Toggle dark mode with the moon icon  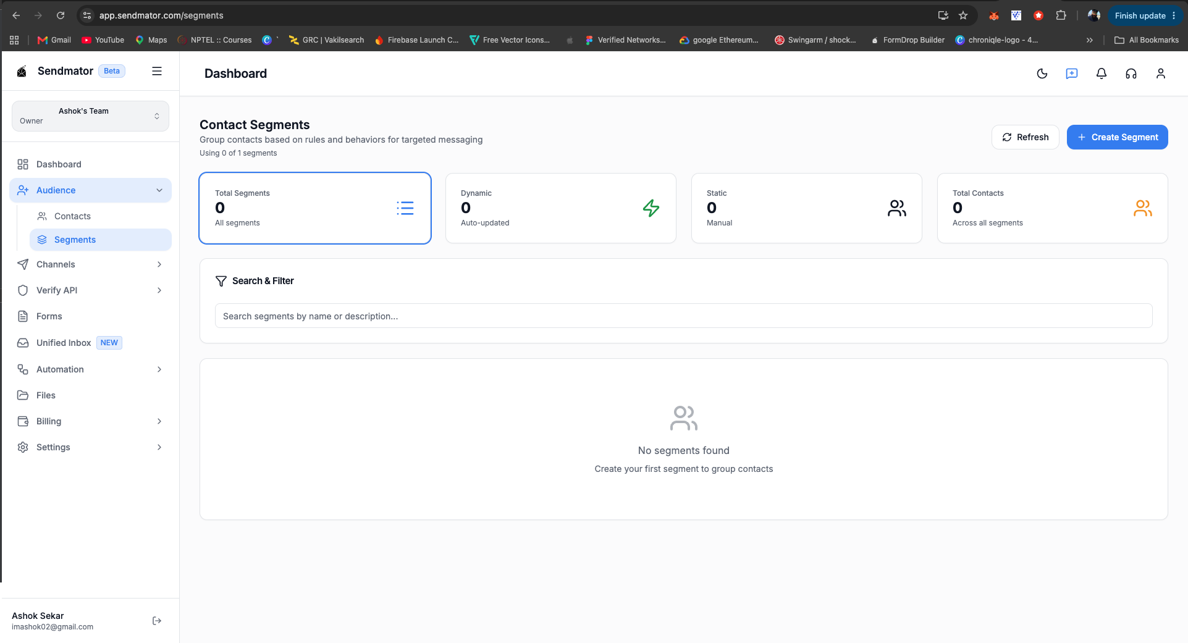(1042, 74)
